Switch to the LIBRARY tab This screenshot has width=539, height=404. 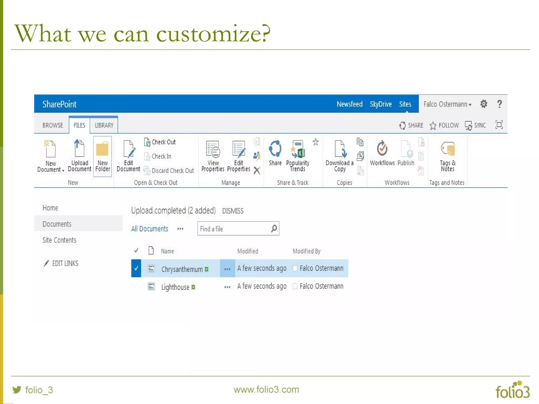(x=104, y=125)
